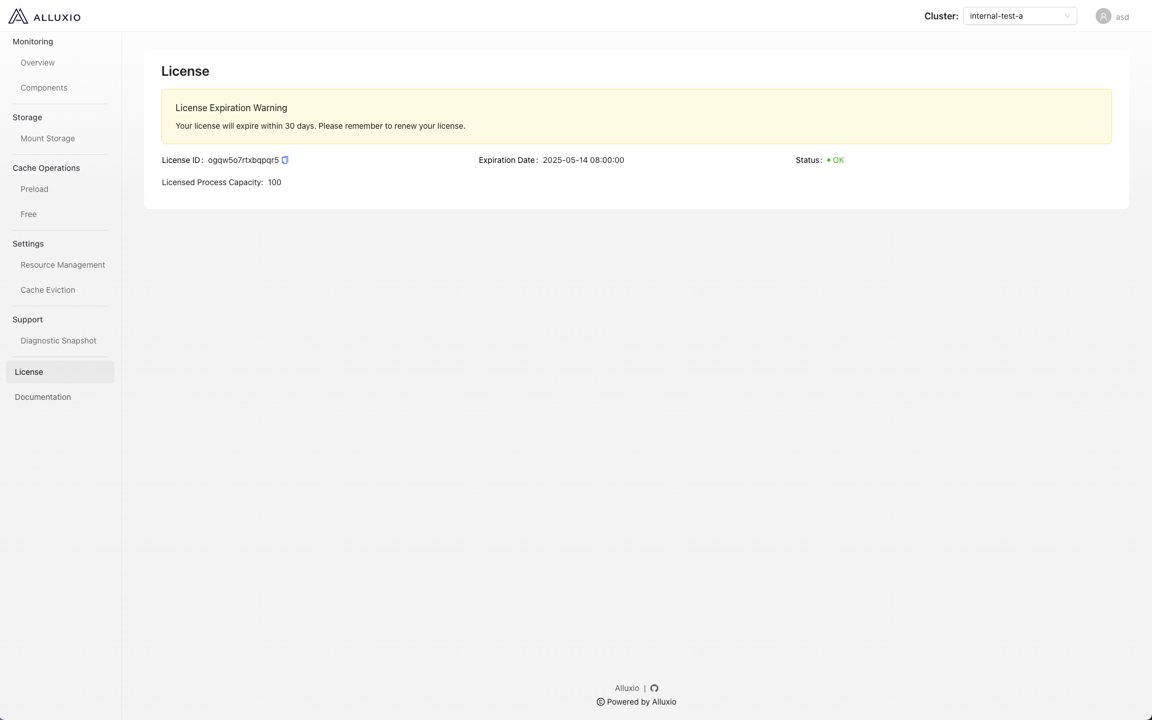Open the Preload cache operation

[34, 189]
